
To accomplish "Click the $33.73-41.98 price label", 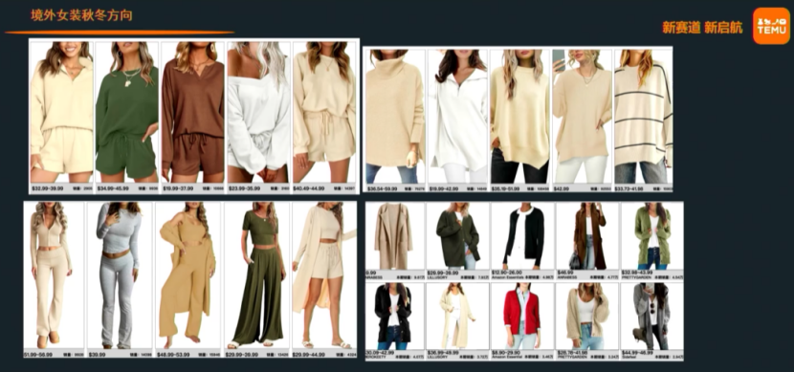I will (x=630, y=189).
